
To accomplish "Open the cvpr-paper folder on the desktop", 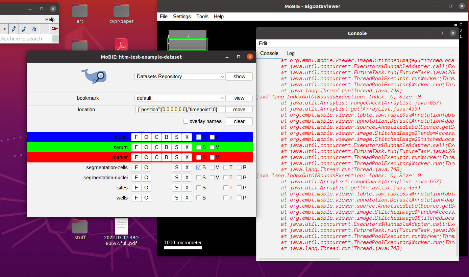I will pos(121,11).
